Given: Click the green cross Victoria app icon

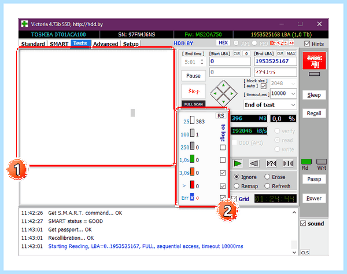Looking at the screenshot, I should (24, 24).
